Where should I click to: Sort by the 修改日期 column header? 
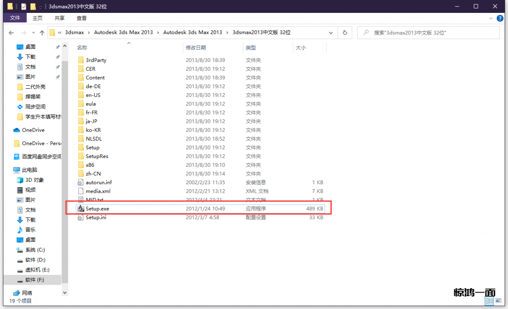pos(196,48)
